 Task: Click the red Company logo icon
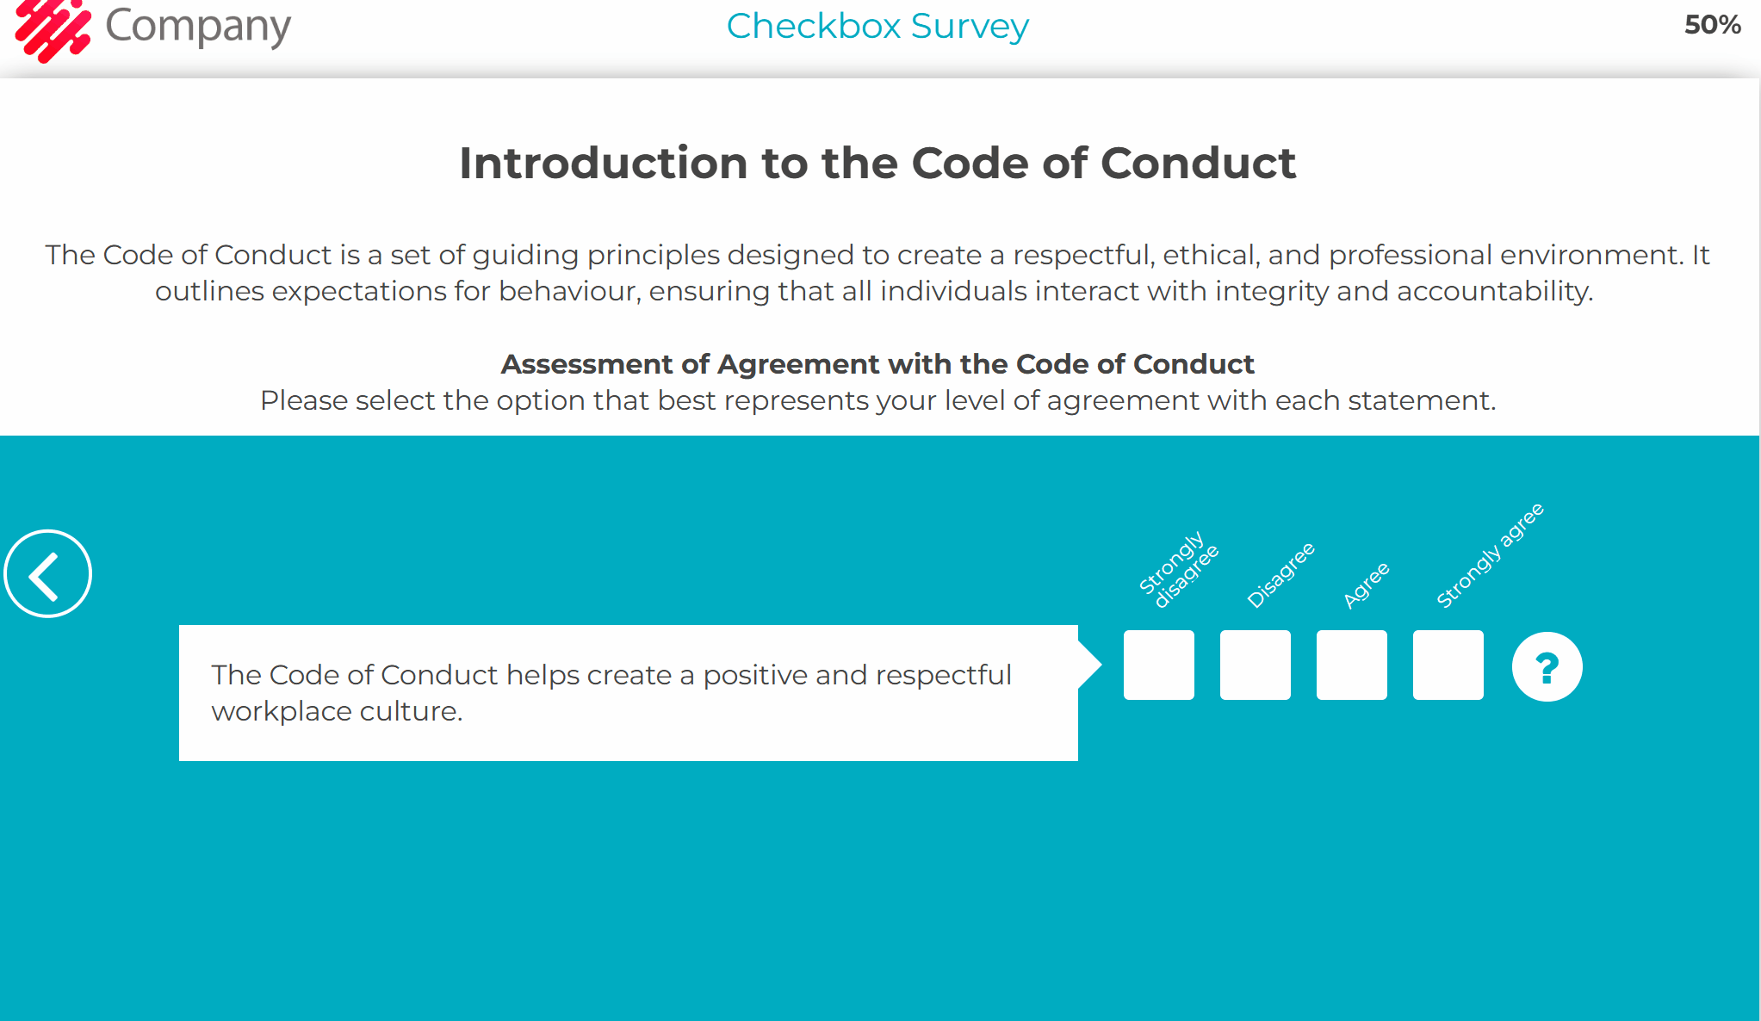point(53,29)
